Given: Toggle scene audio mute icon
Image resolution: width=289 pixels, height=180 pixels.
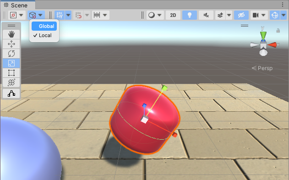Looking at the screenshot, I should pyautogui.click(x=206, y=15).
